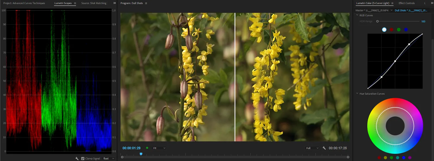Click the Dull Shots clip link
This screenshot has width=434, height=161.
click(x=411, y=10)
